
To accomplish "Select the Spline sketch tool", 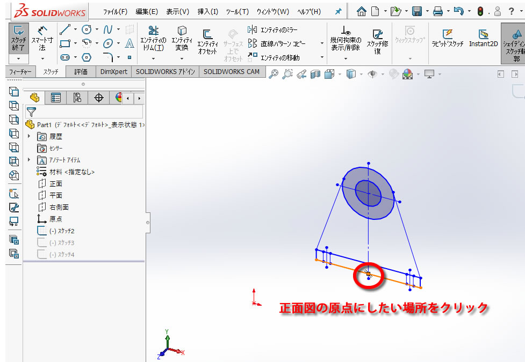I will click(x=108, y=29).
